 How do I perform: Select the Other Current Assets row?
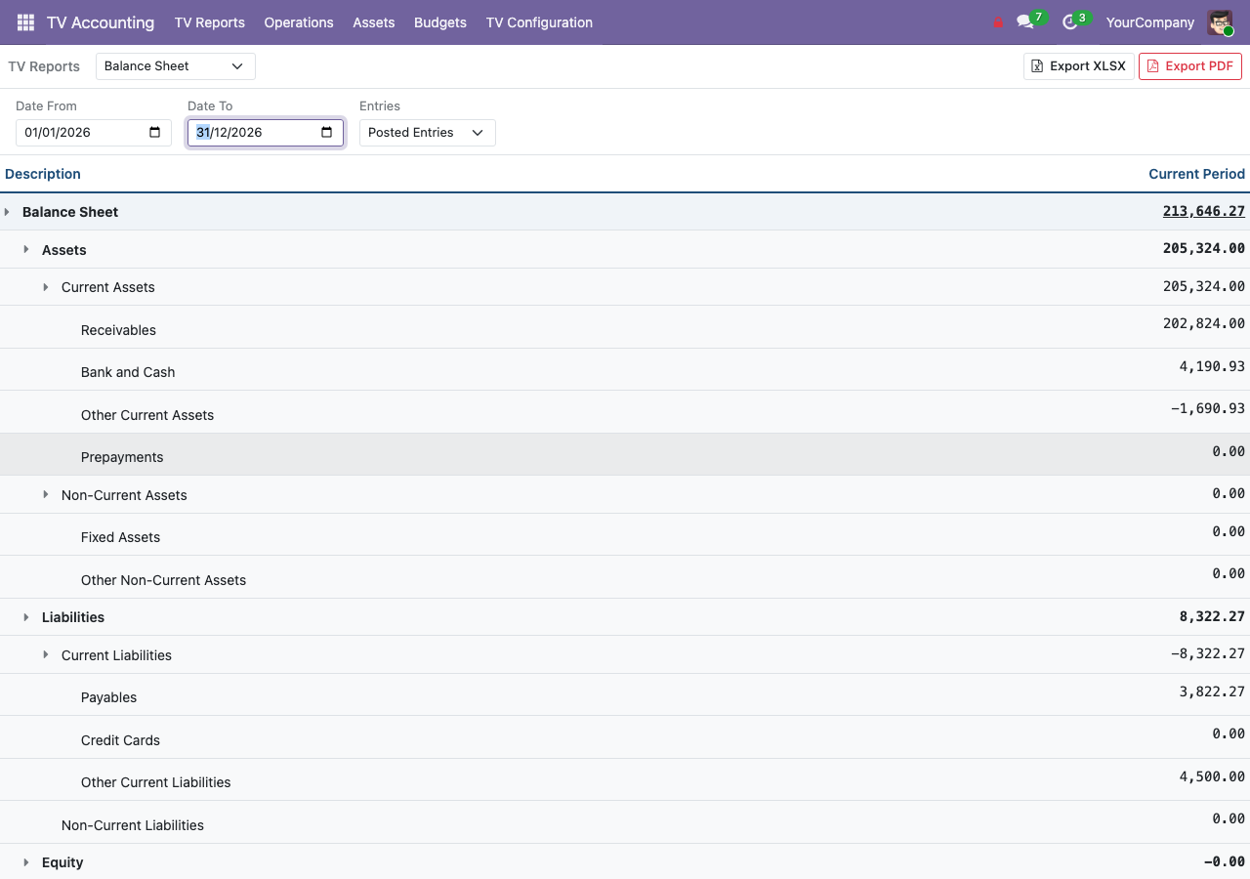point(625,412)
